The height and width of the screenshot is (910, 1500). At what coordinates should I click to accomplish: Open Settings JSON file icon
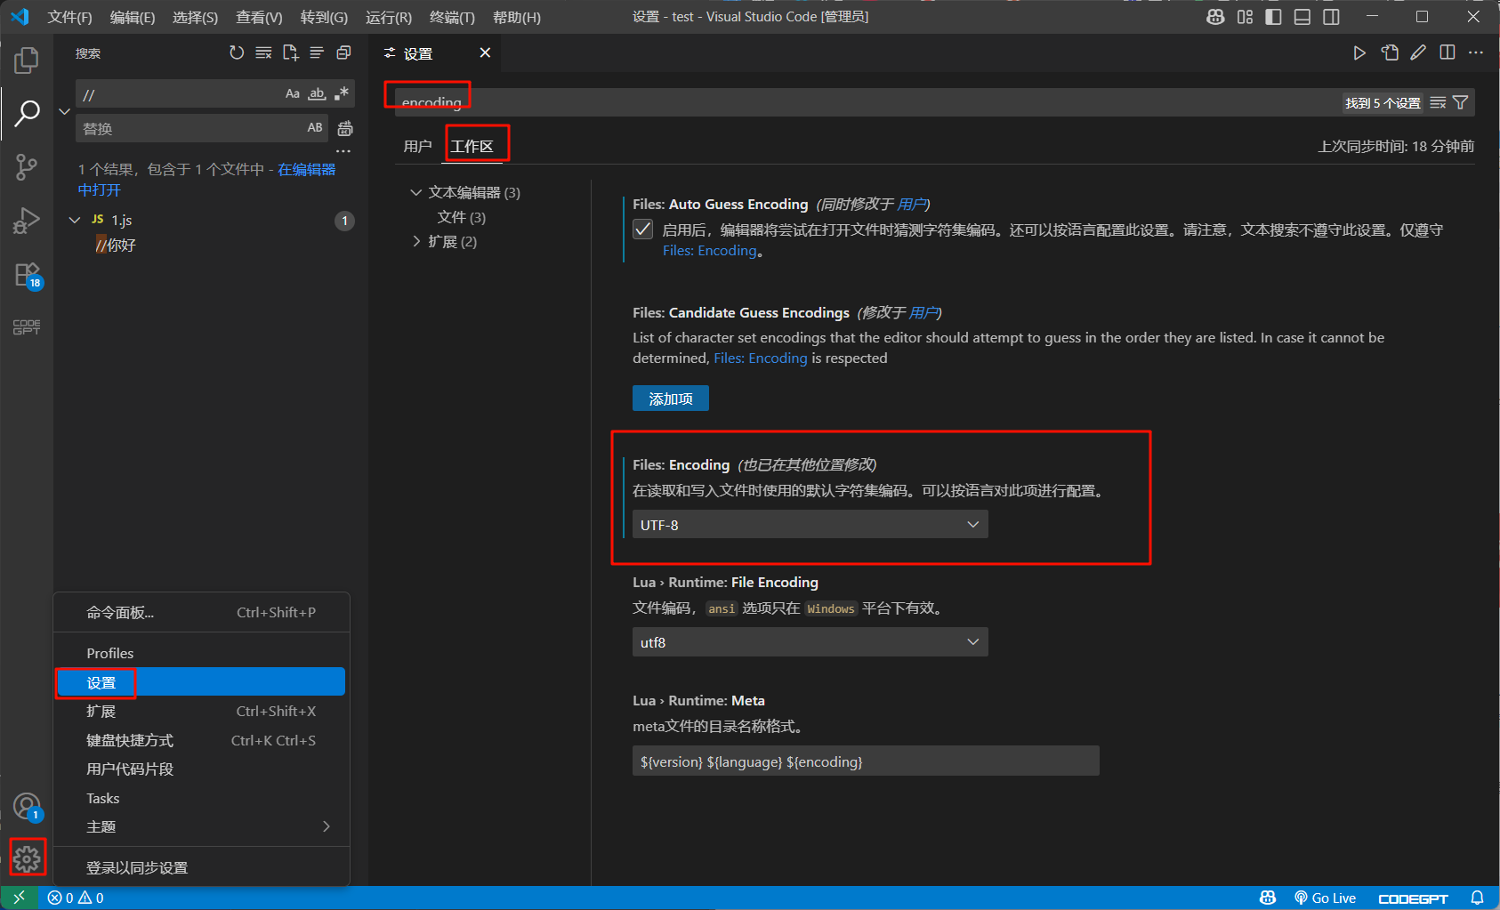(1390, 53)
